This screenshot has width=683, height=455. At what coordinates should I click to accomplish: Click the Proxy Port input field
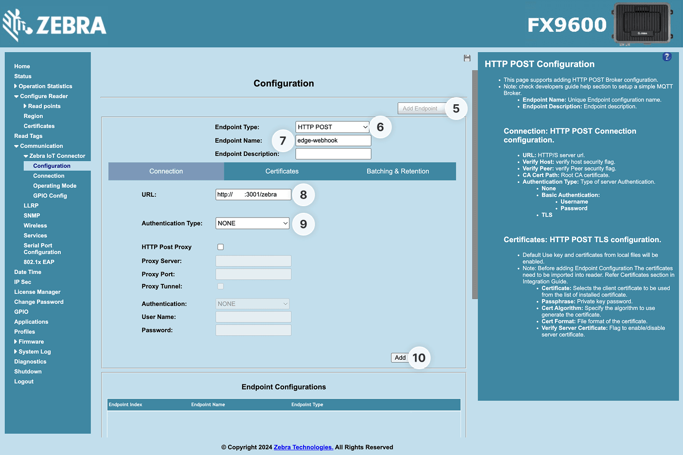253,274
